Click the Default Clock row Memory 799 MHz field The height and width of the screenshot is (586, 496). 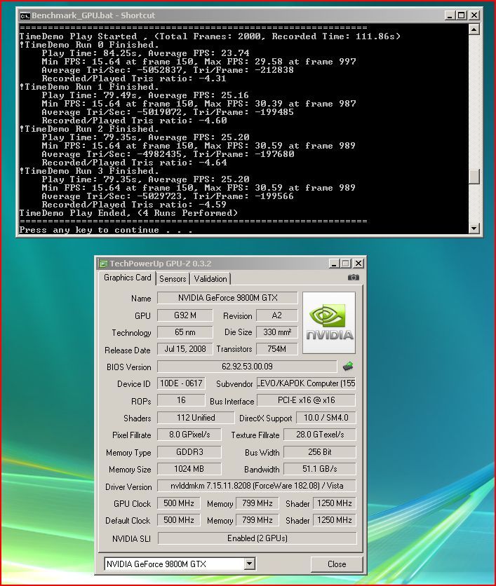tap(257, 520)
